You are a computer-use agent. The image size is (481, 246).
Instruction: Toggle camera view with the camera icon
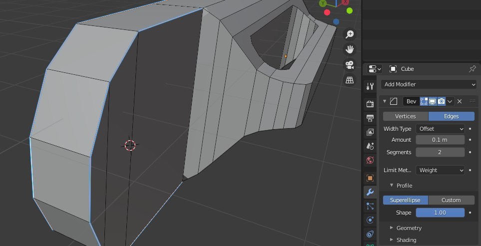[350, 65]
